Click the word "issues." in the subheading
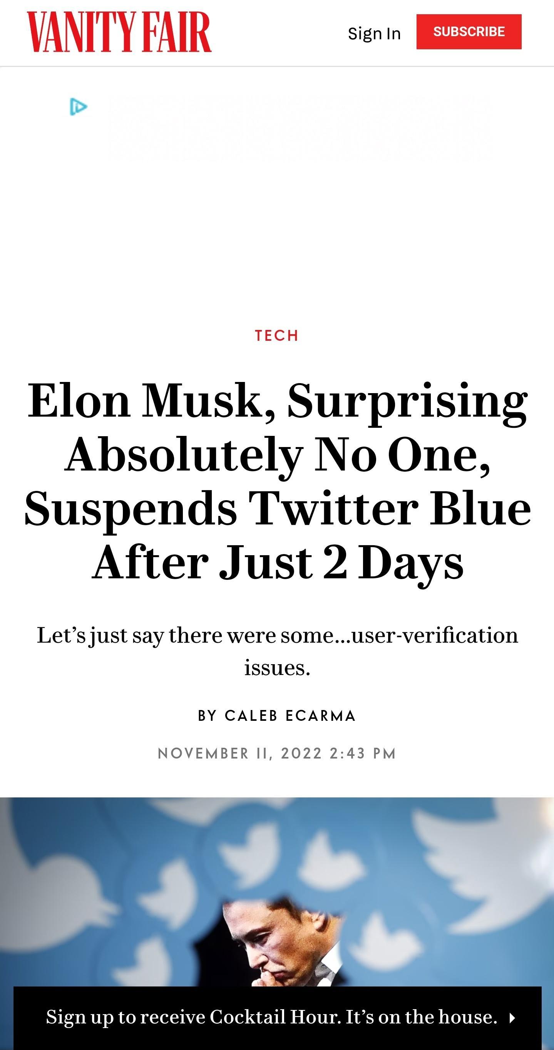The height and width of the screenshot is (1050, 554). pyautogui.click(x=277, y=668)
